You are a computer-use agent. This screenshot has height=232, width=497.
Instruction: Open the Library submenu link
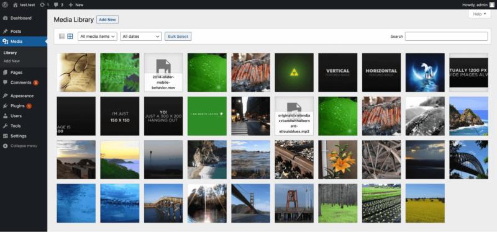[10, 53]
